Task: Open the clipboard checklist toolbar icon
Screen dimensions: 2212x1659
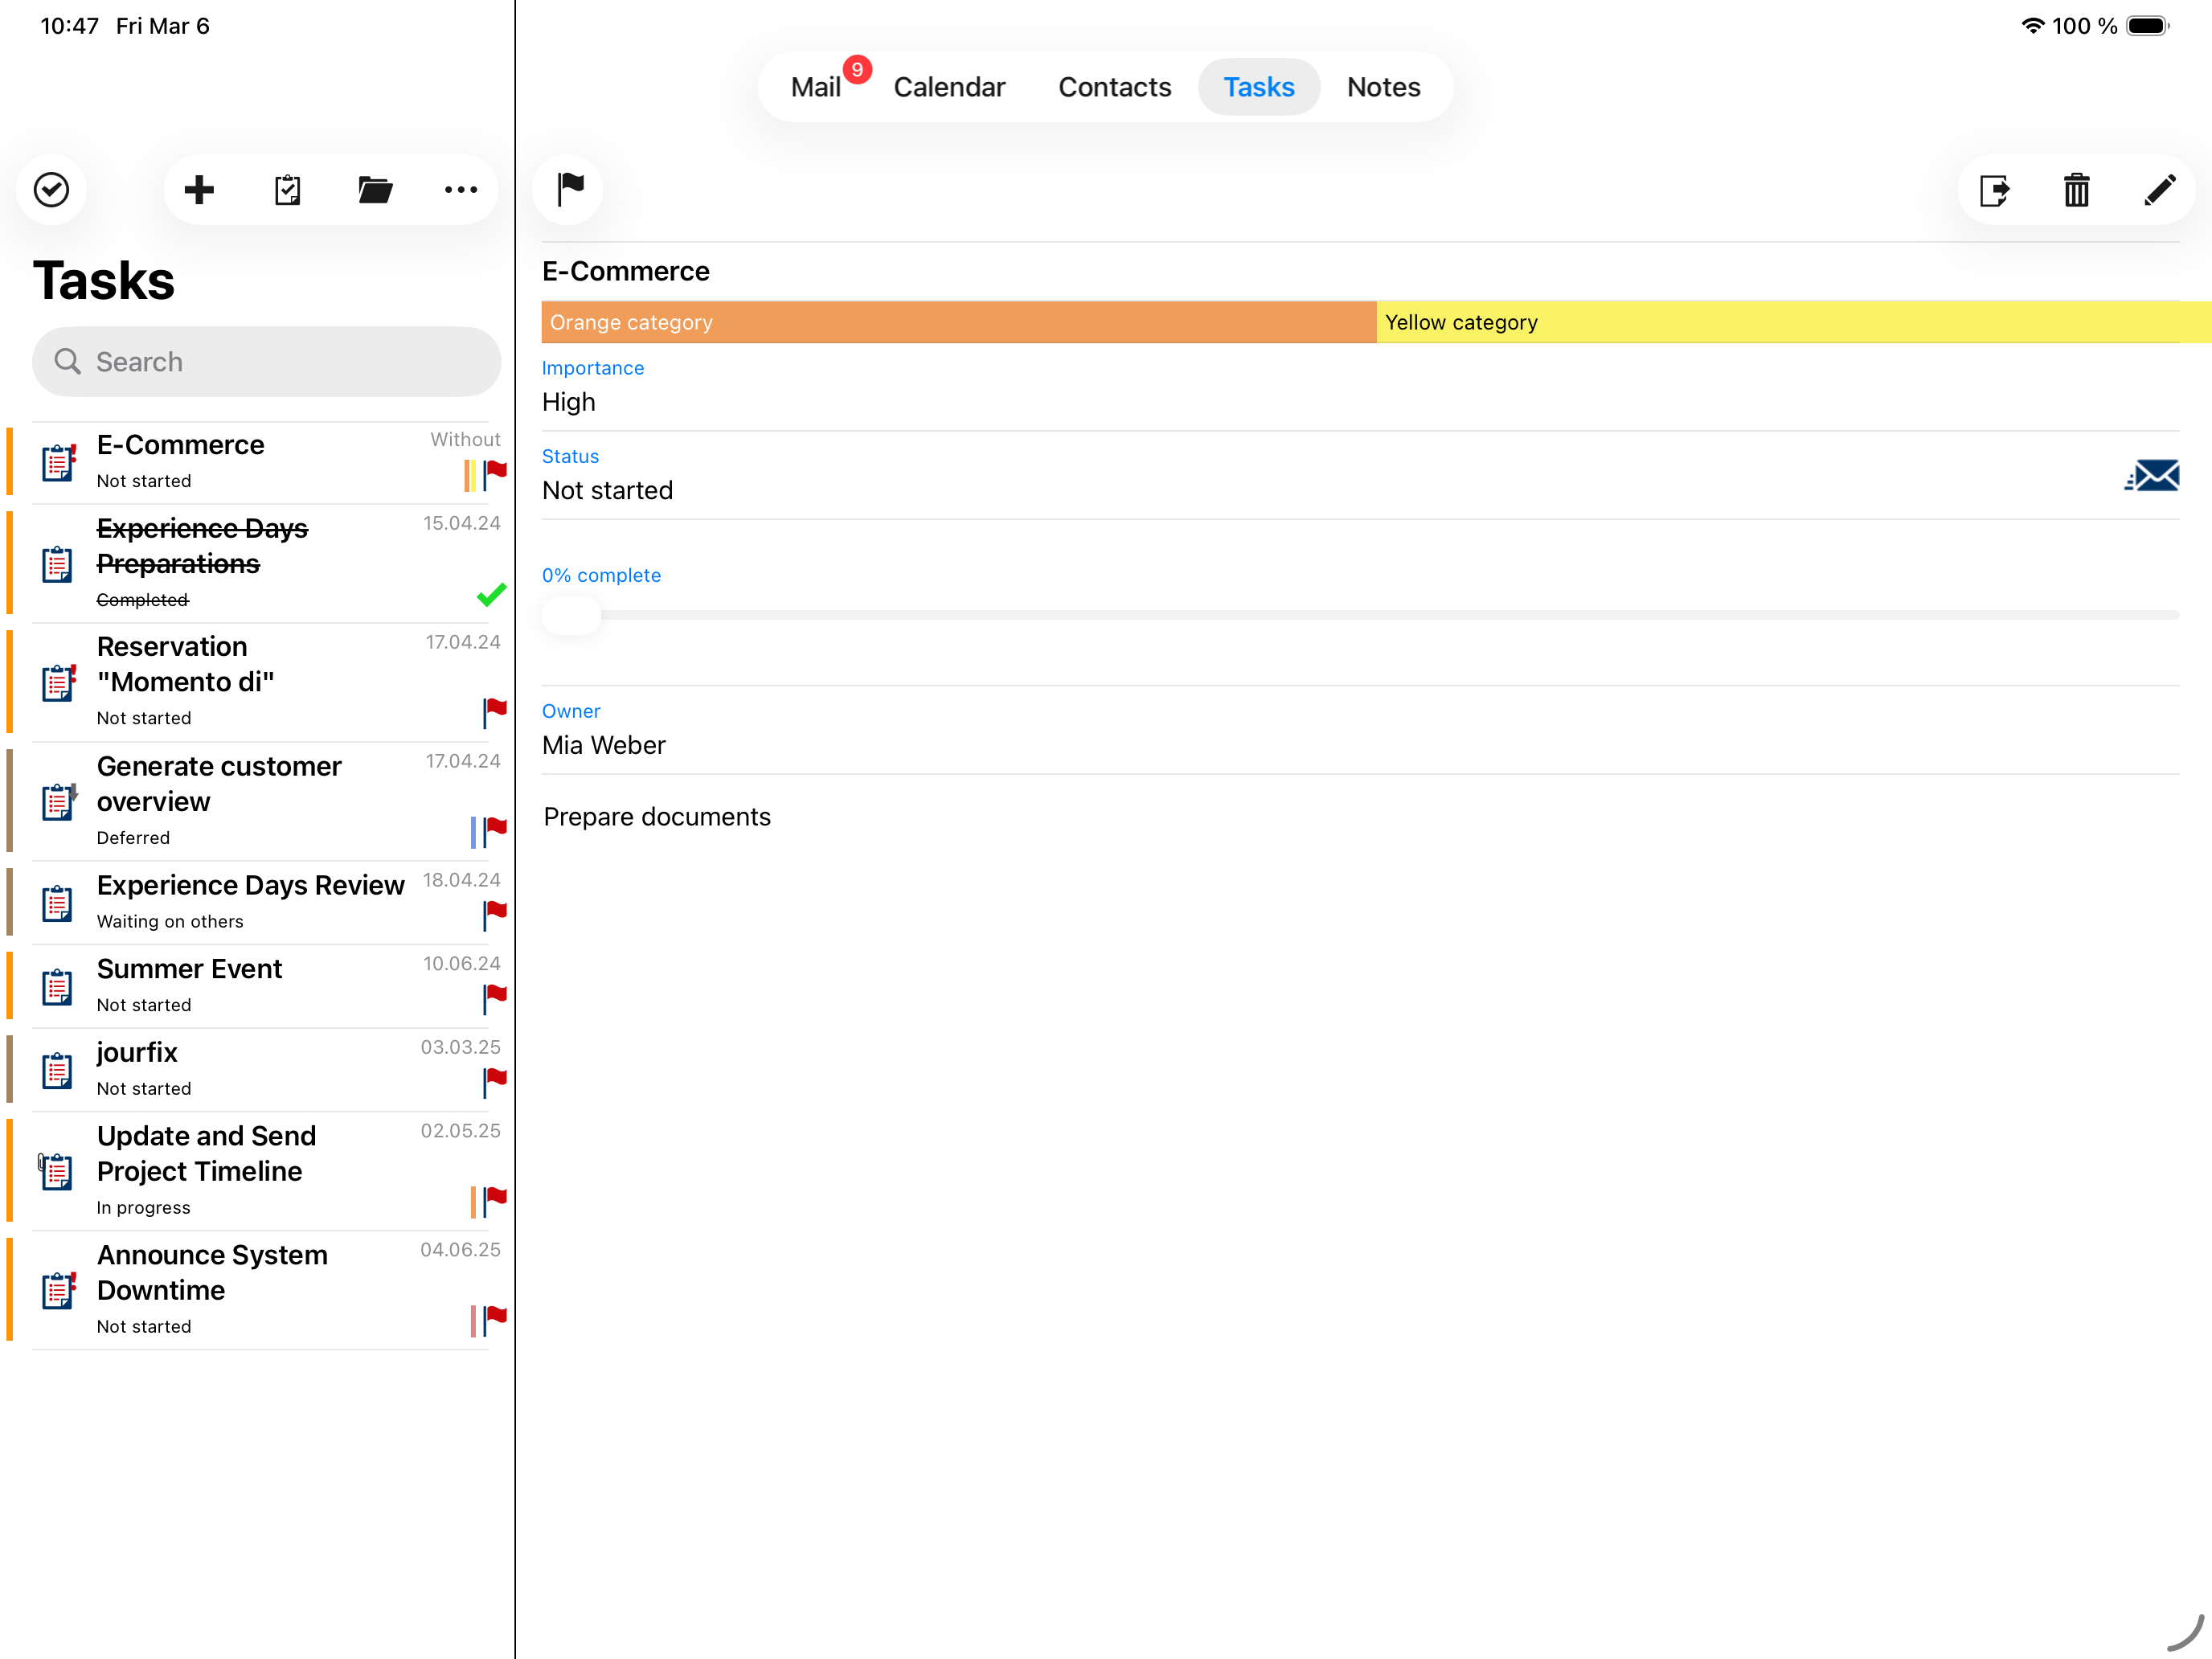Action: tap(288, 190)
